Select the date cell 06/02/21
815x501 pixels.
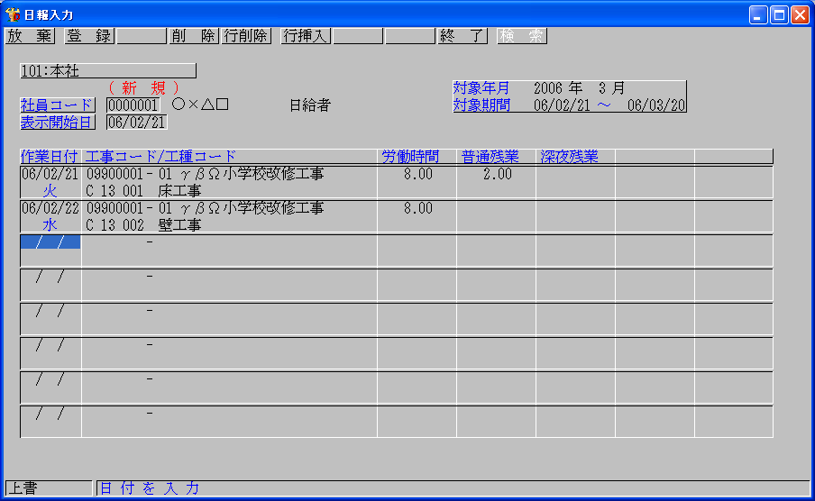click(50, 174)
